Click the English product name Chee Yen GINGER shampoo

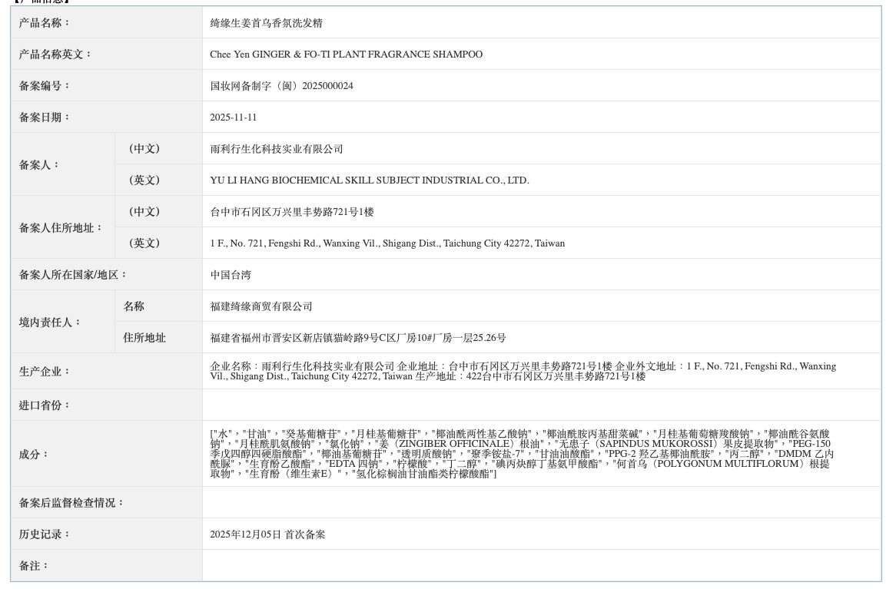(x=346, y=55)
